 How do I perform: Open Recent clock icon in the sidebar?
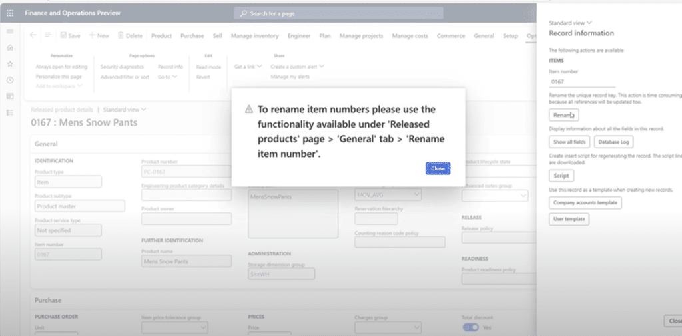tap(10, 80)
